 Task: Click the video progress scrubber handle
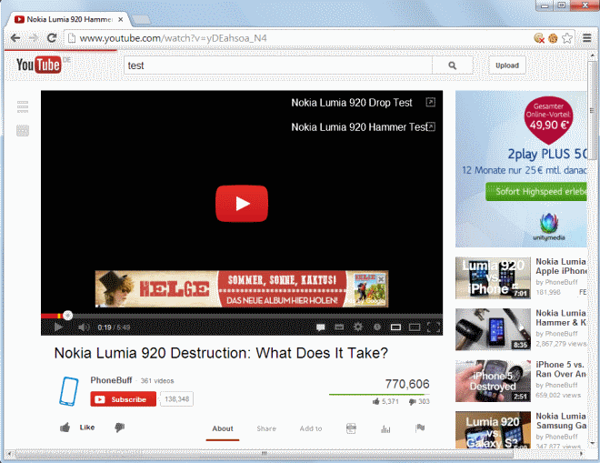point(68,316)
